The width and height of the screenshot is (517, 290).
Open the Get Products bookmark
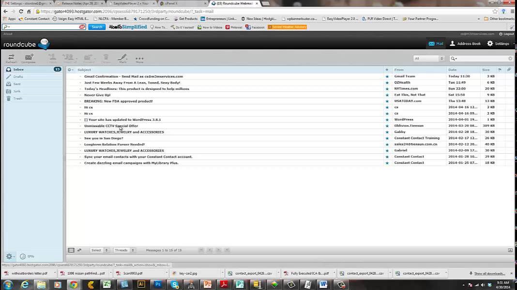[x=185, y=19]
